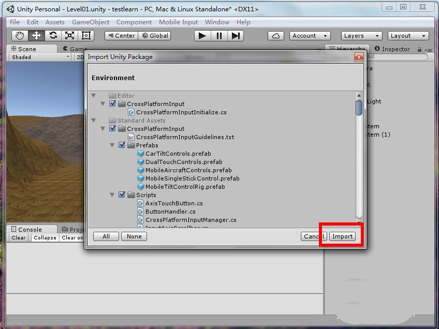The height and width of the screenshot is (329, 439).
Task: Select MobileTiltControlRig.prefab cube icon
Action: coord(141,187)
